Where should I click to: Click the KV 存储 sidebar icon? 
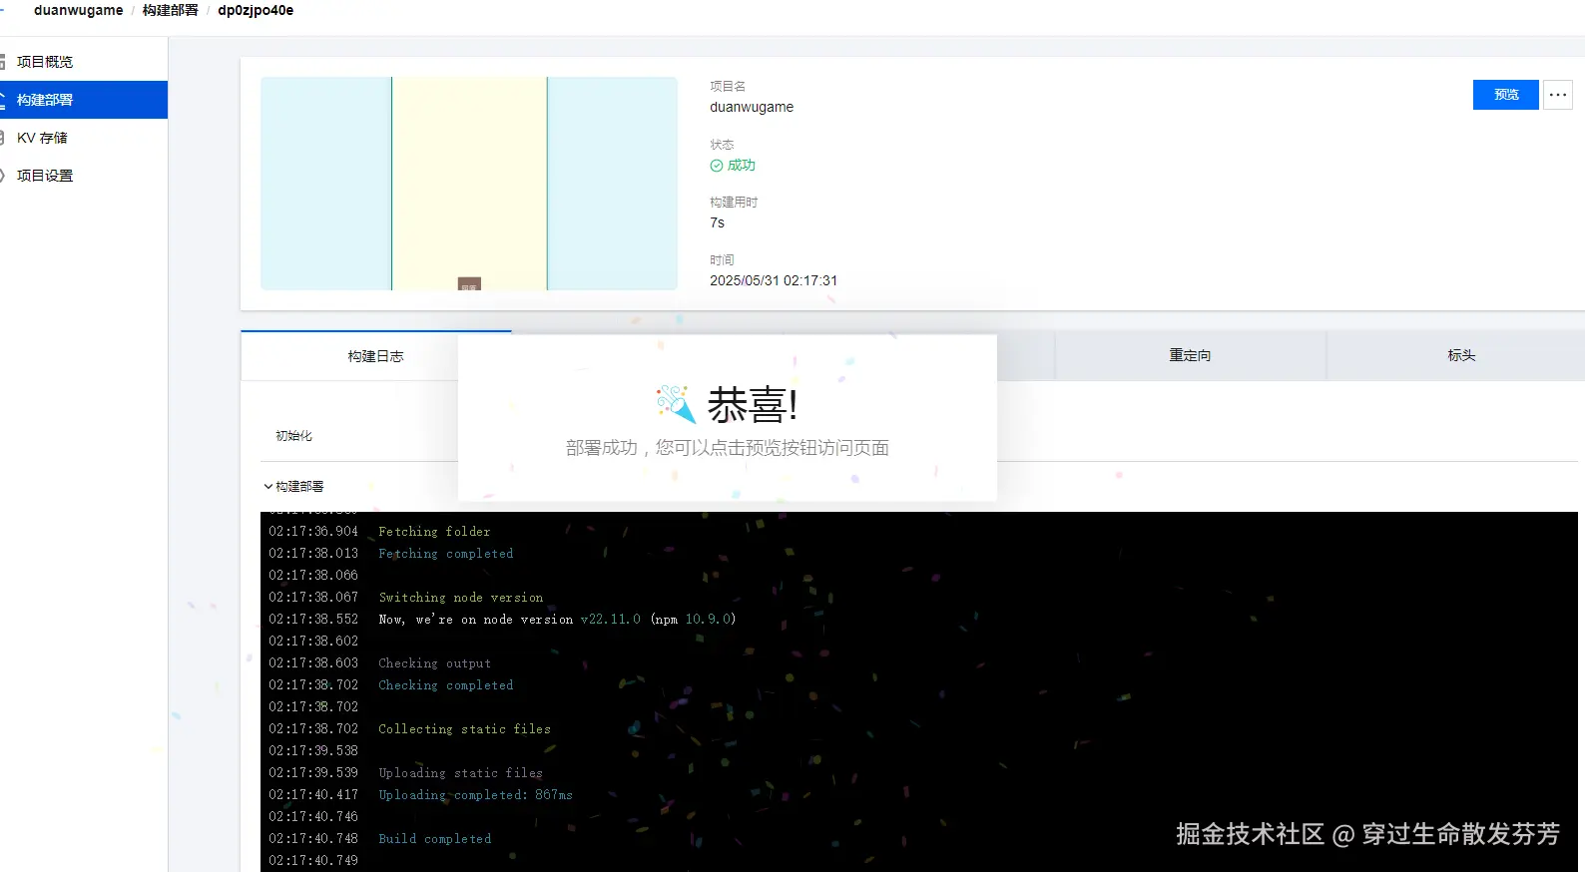[x=2, y=138]
